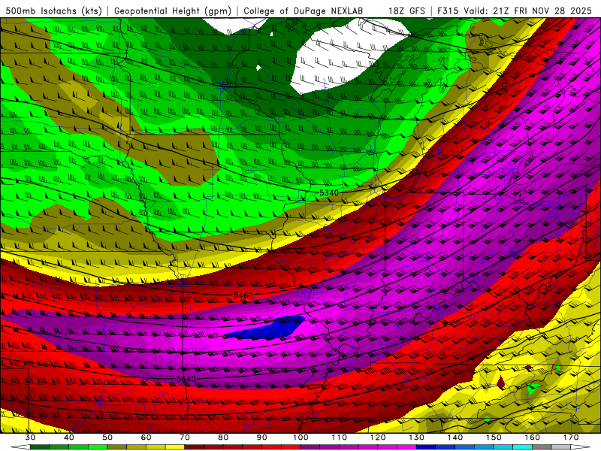Click the 110 value on the color scale
The image size is (601, 451).
pos(340,437)
